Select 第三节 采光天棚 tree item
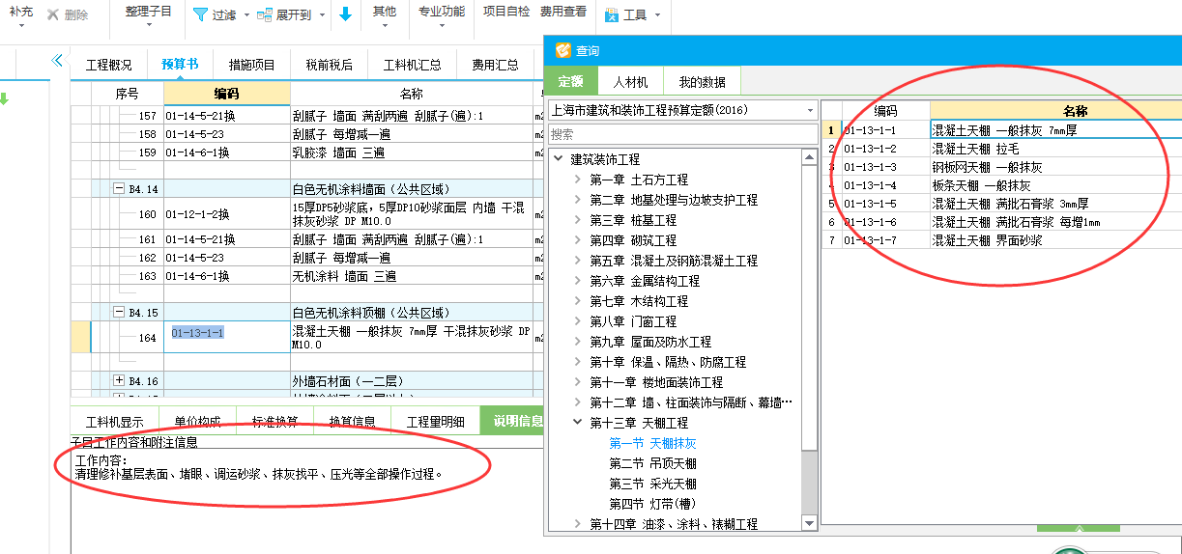The image size is (1182, 554). 652,484
